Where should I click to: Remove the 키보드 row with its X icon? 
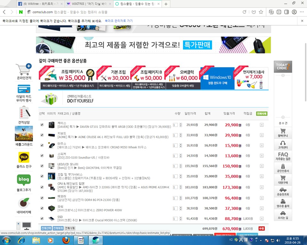(262, 135)
